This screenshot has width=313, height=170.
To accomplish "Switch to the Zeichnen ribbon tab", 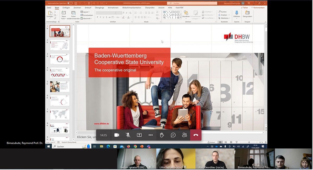I will point(77,8).
